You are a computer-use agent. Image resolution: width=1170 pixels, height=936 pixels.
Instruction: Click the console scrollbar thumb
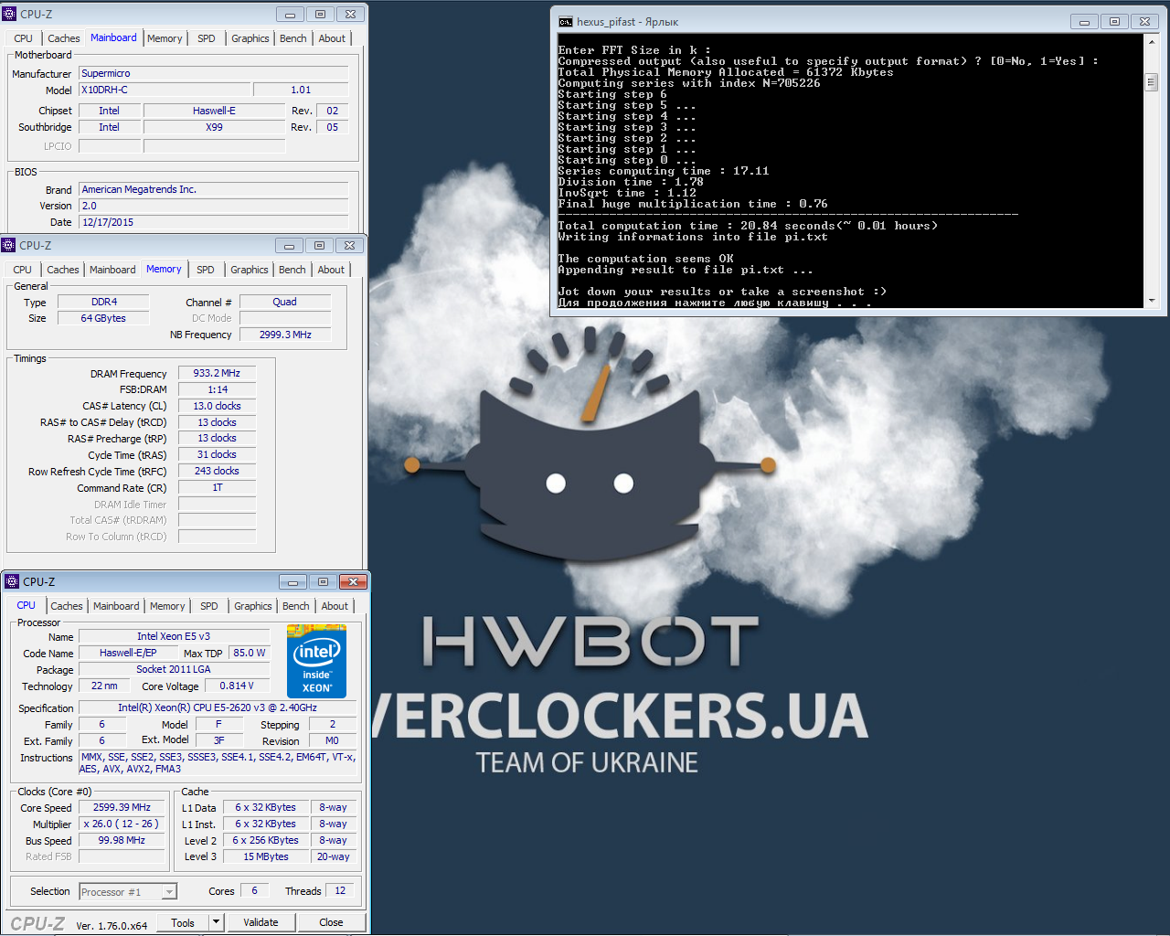(x=1152, y=82)
